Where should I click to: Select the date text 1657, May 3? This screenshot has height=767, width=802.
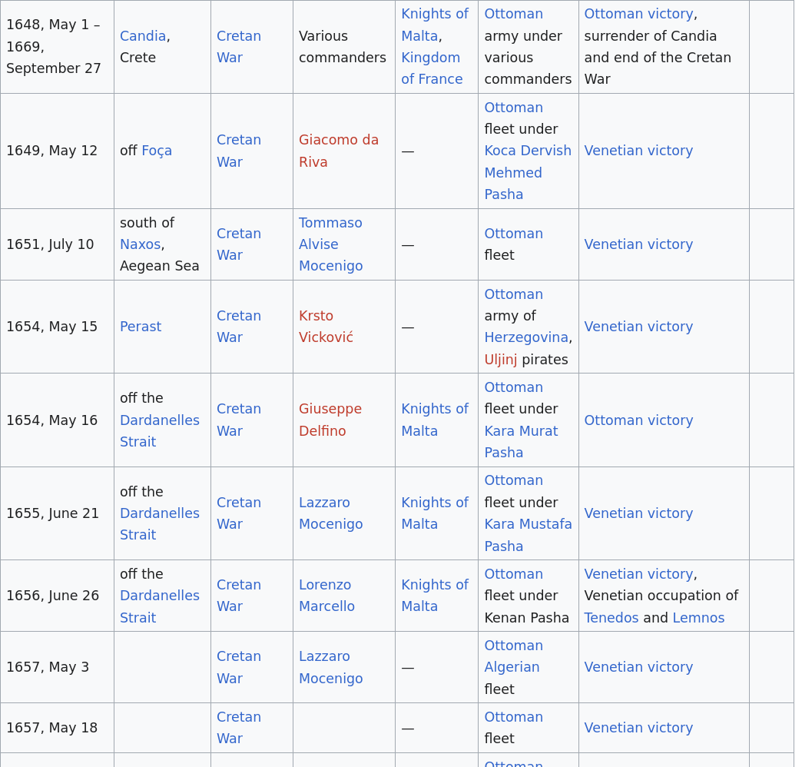48,667
